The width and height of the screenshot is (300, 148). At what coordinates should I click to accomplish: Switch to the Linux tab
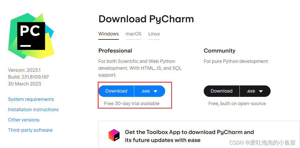pos(154,34)
